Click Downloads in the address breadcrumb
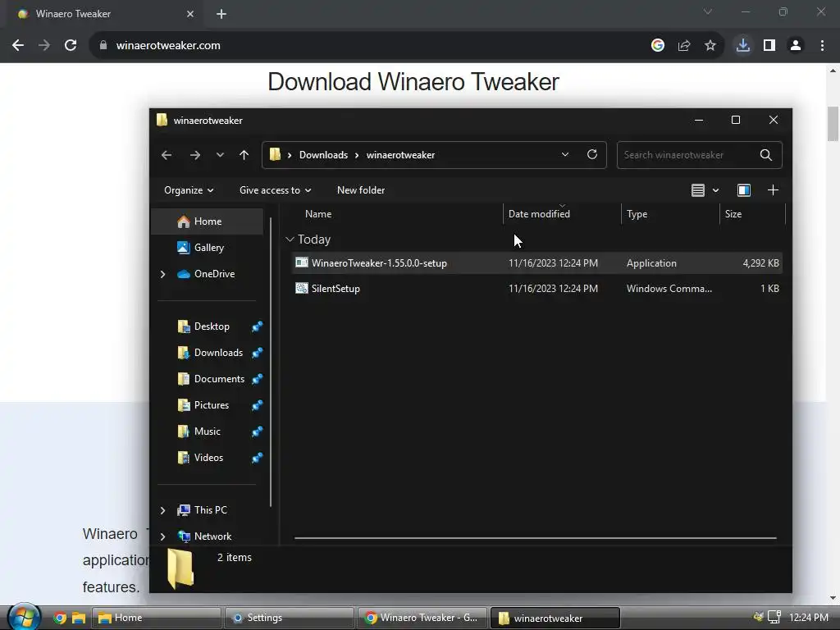The height and width of the screenshot is (630, 840). 323,155
